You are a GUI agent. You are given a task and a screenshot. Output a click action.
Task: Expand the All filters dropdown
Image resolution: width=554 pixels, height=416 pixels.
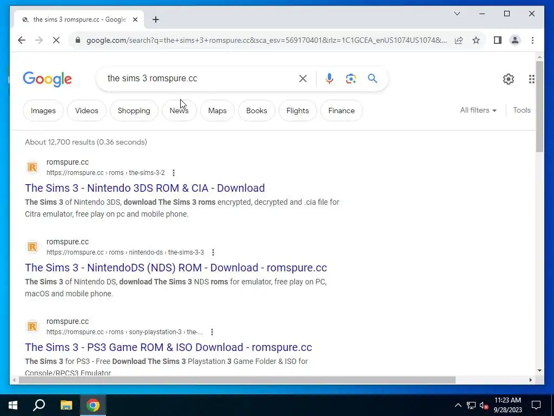point(478,110)
